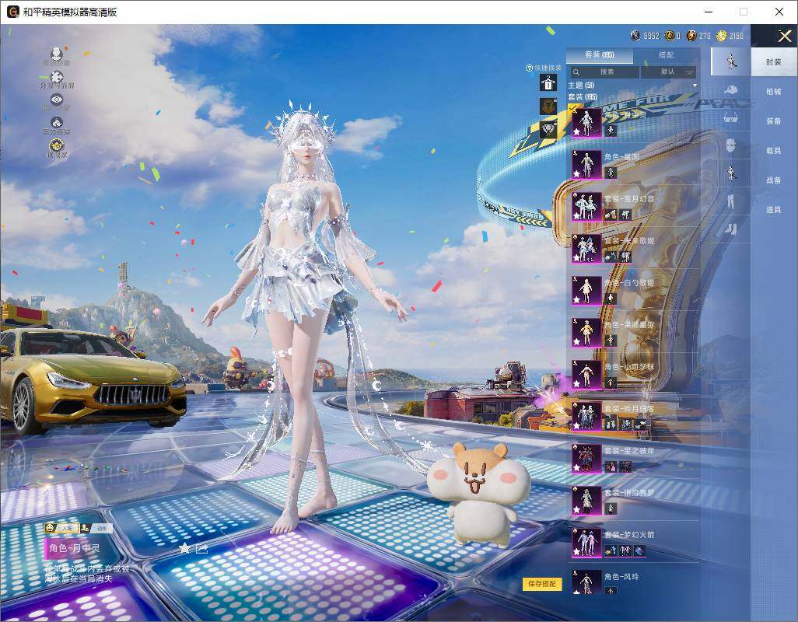Image resolution: width=798 pixels, height=622 pixels.
Task: Click the third sub-item icon under 吟月归客
Action: click(641, 425)
